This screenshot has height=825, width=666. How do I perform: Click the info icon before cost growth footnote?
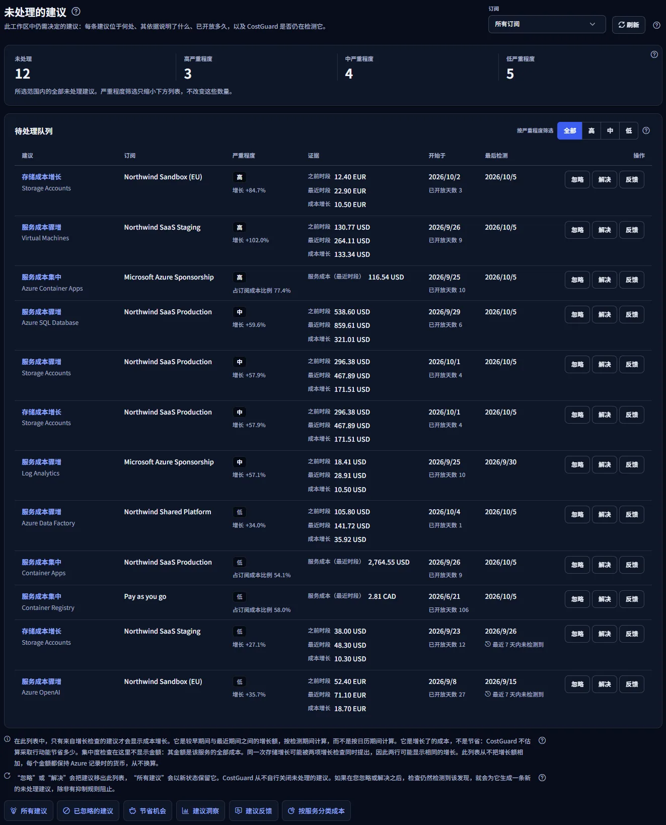tap(8, 739)
